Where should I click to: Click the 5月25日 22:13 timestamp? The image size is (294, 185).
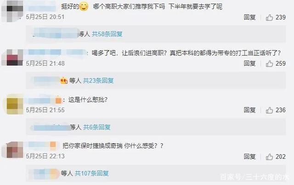[x=45, y=157]
